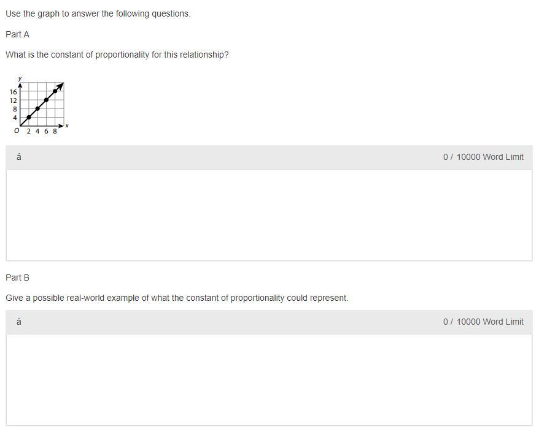Click the proportional relationship graph image

[x=38, y=106]
